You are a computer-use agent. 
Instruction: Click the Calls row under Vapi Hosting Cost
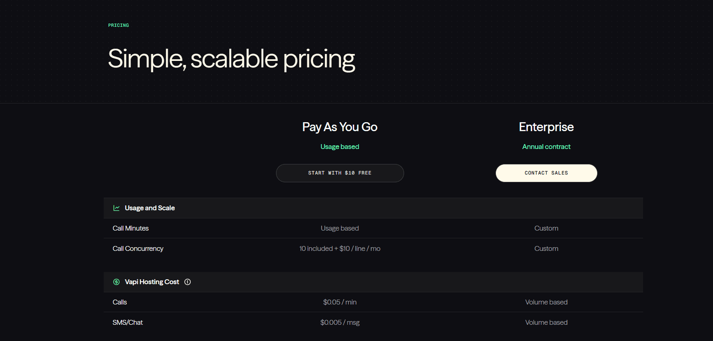coord(120,302)
